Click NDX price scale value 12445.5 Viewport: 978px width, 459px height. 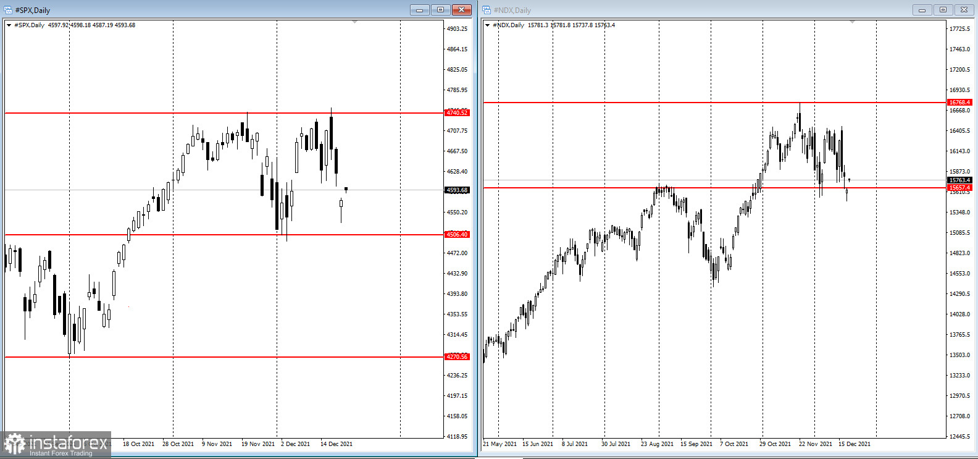pyautogui.click(x=959, y=437)
